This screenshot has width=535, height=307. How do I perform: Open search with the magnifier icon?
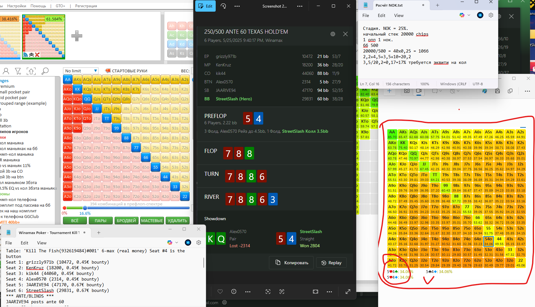coord(45,71)
